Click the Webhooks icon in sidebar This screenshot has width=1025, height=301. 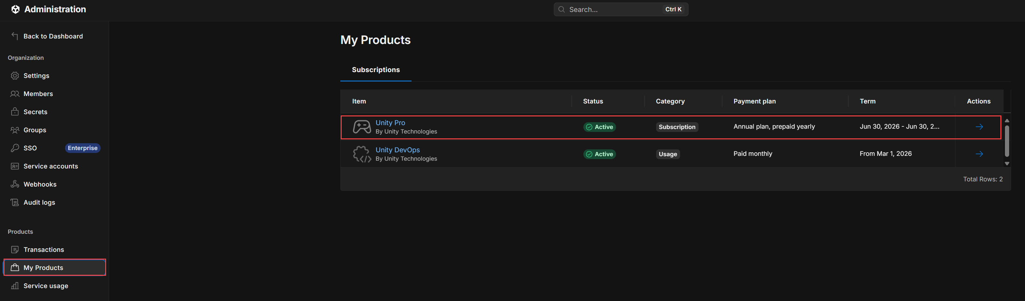pos(15,184)
